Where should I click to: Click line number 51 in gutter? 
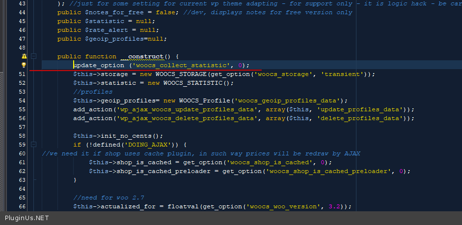(x=22, y=74)
